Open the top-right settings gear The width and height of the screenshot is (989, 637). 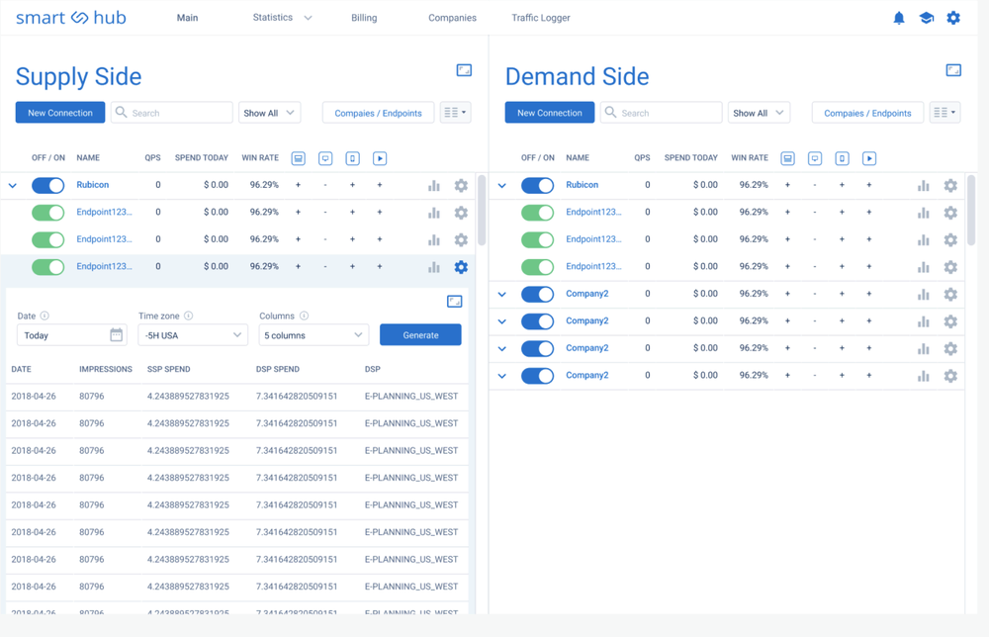(953, 18)
